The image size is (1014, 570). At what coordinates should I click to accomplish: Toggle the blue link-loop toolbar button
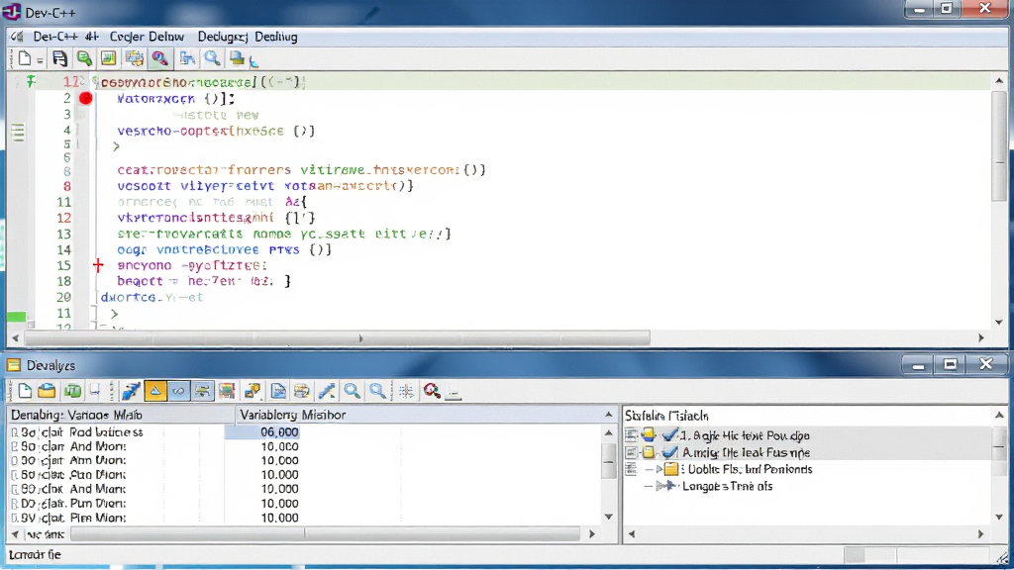point(178,390)
